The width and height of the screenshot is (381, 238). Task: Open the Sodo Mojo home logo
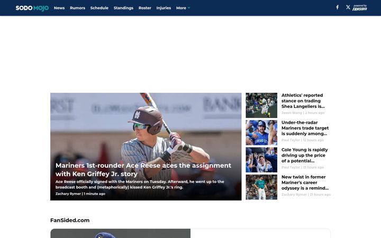(32, 8)
